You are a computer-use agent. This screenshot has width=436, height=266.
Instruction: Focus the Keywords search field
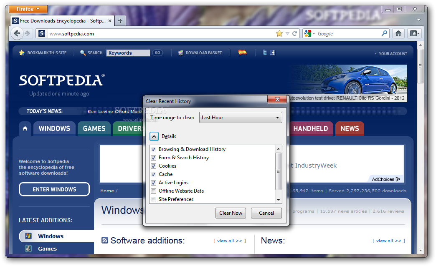tap(128, 53)
